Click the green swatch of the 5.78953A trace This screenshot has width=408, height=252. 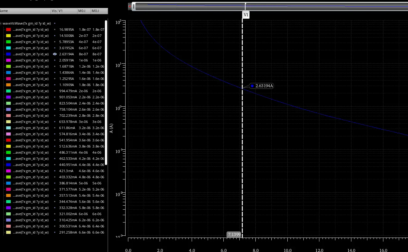9,42
